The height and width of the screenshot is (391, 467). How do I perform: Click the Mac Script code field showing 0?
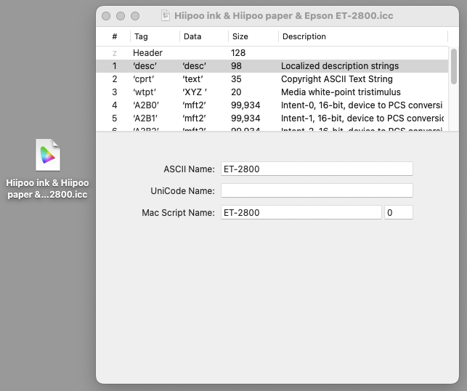coord(399,212)
